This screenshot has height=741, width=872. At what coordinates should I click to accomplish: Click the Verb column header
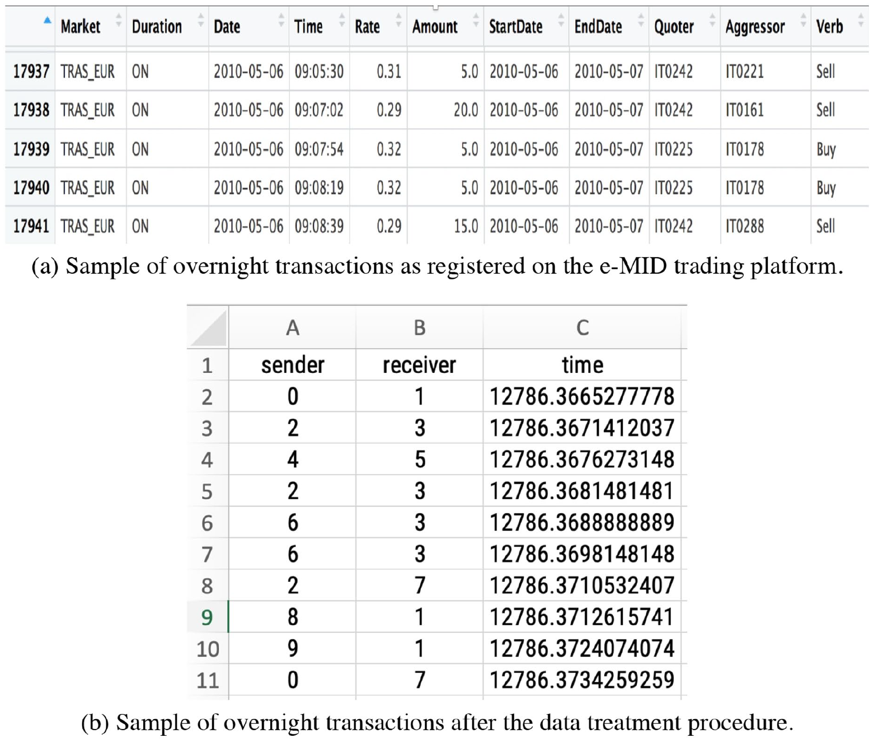(829, 26)
